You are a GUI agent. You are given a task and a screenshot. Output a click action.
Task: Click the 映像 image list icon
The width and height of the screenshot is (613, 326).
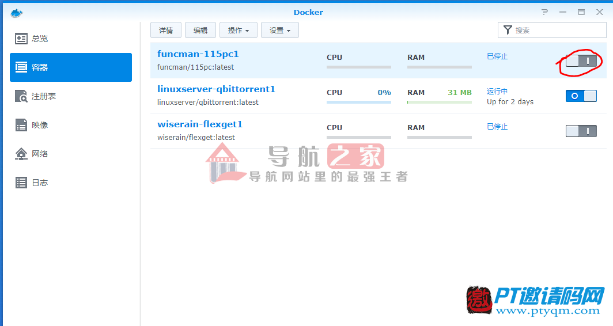click(x=21, y=125)
